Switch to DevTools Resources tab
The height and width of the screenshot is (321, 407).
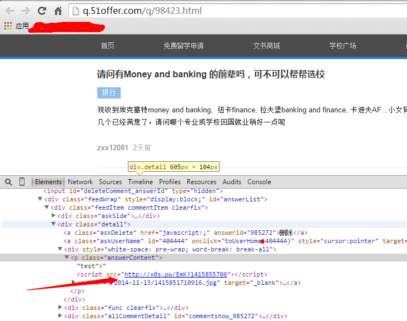point(201,182)
